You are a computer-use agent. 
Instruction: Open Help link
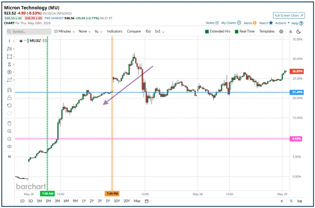(297, 23)
